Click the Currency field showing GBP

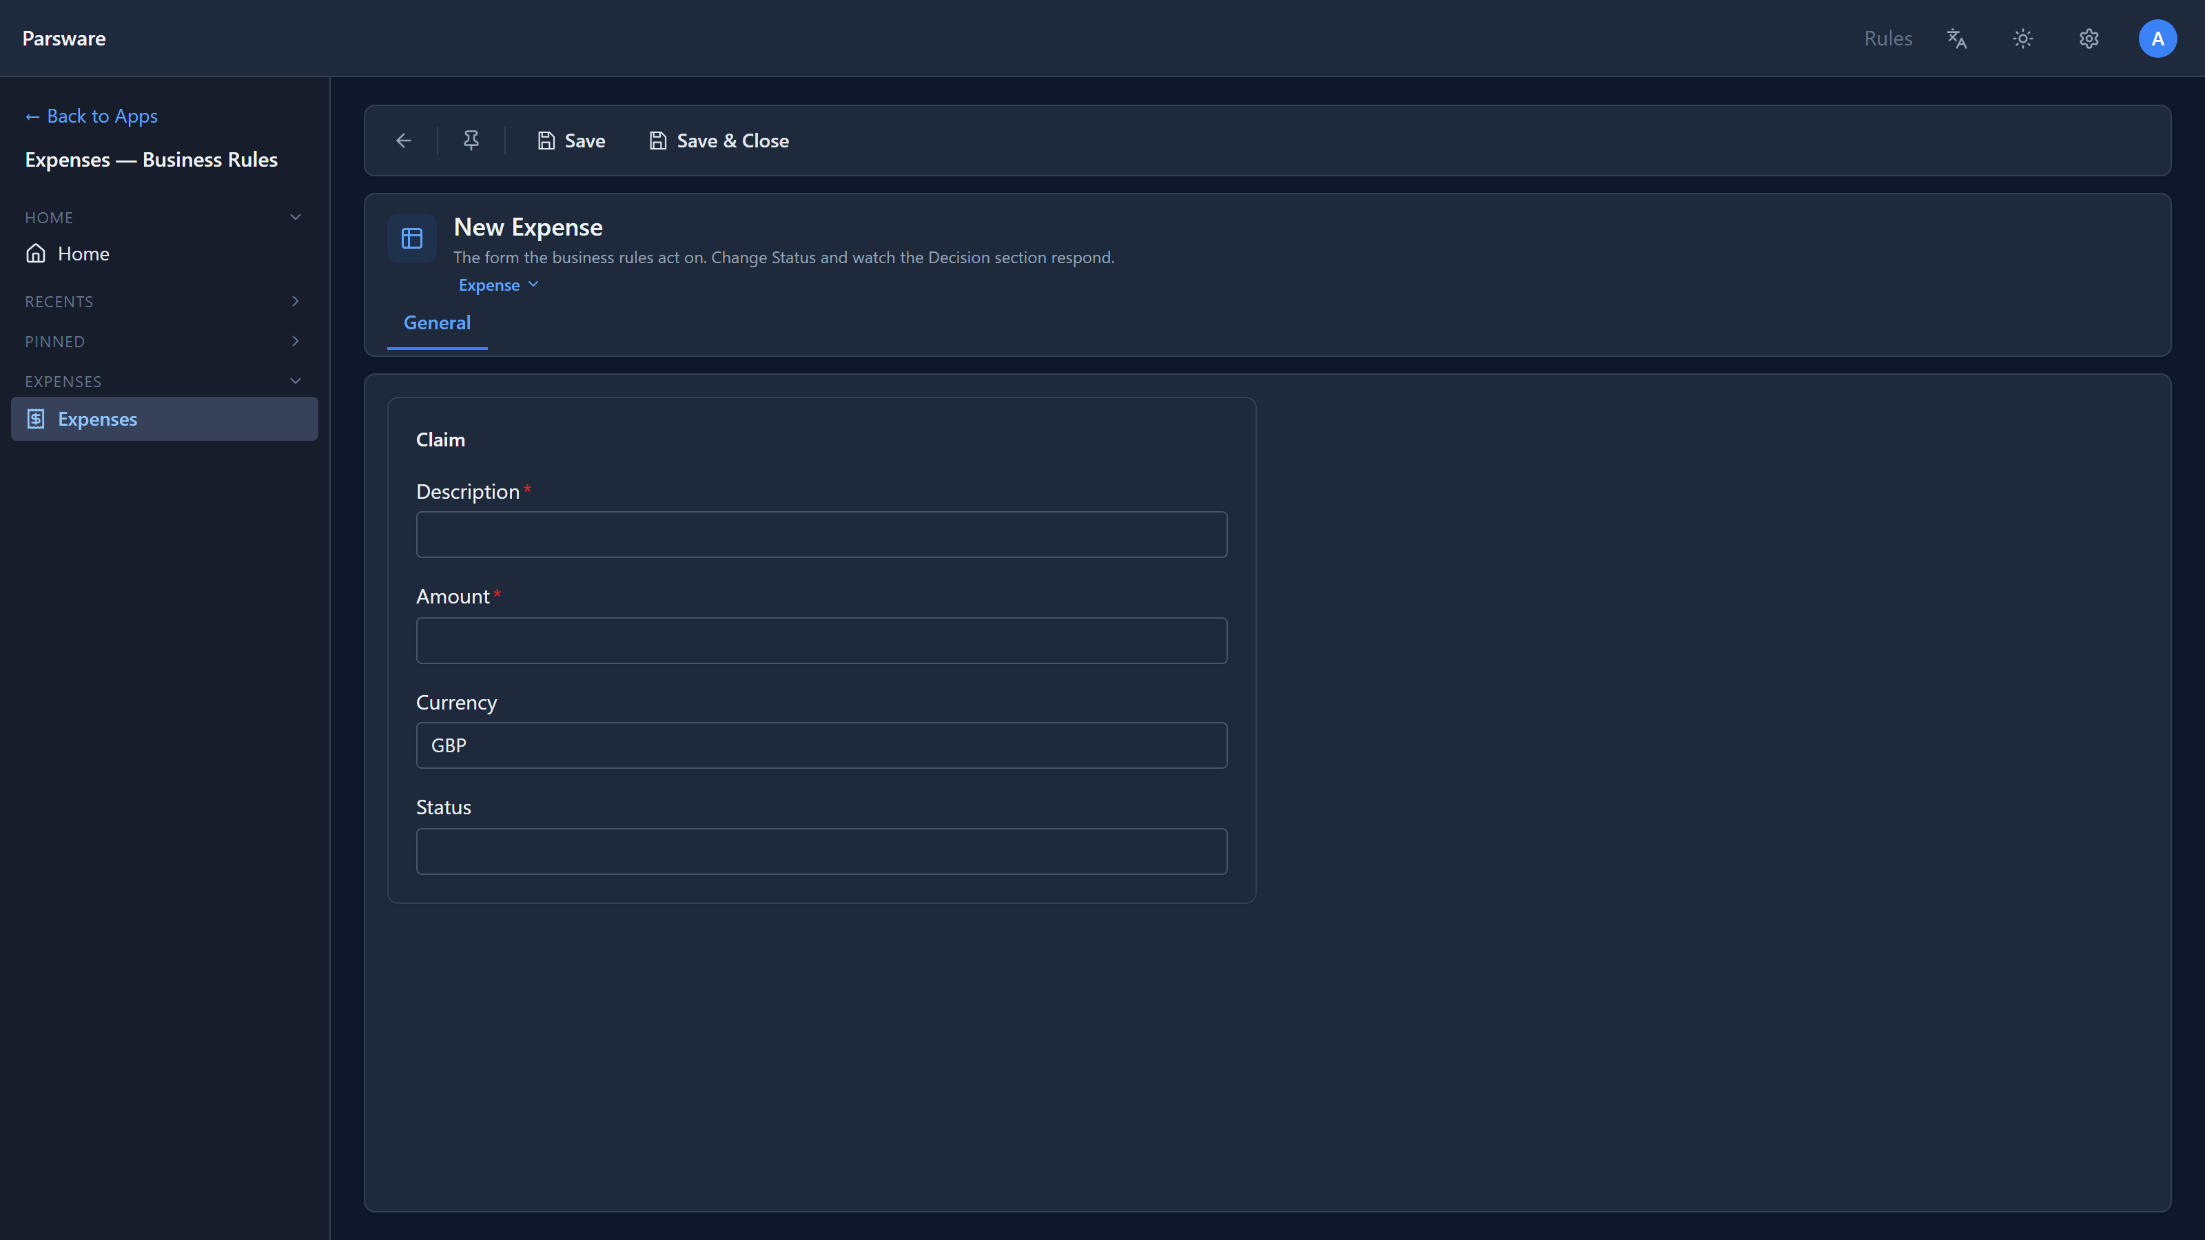click(821, 745)
